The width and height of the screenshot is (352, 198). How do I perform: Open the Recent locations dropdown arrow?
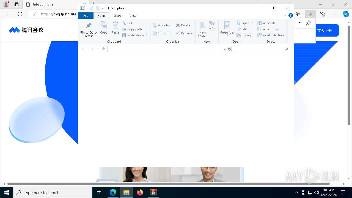click(x=98, y=49)
